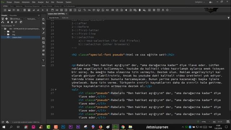Insert a Figure element icon
Image resolution: width=231 pixels, height=130 pixels.
[29, 10]
